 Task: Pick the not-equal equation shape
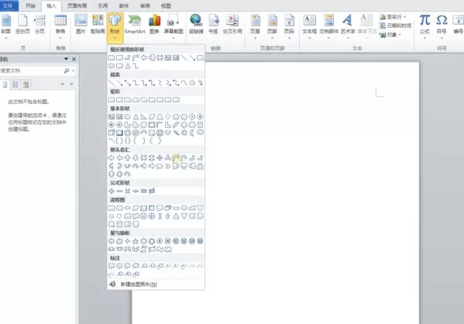pyautogui.click(x=152, y=191)
